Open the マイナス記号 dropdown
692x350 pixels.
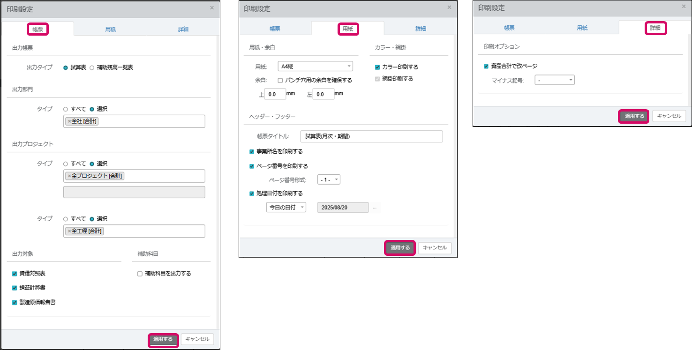point(554,81)
